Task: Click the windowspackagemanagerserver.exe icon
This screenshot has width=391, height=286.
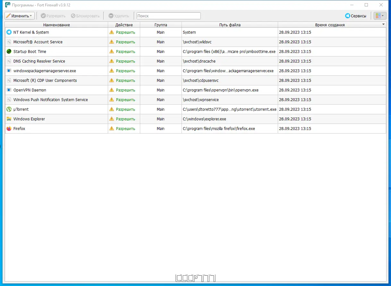Action: click(x=9, y=71)
